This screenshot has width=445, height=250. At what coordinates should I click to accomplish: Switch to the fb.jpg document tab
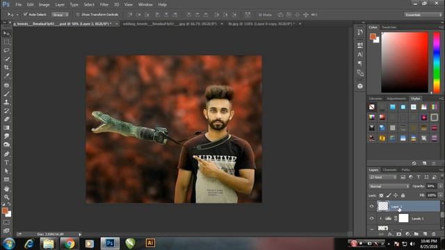click(261, 24)
